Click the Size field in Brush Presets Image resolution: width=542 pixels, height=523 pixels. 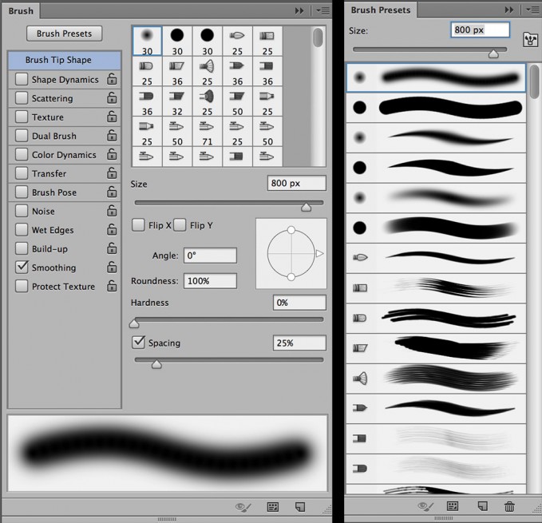click(480, 30)
